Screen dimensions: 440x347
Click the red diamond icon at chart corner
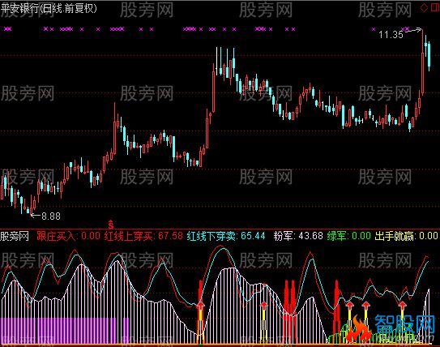(424, 7)
